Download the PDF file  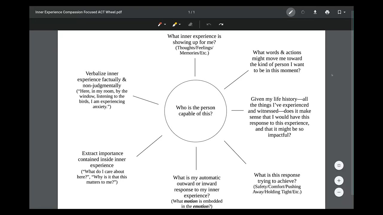315,12
